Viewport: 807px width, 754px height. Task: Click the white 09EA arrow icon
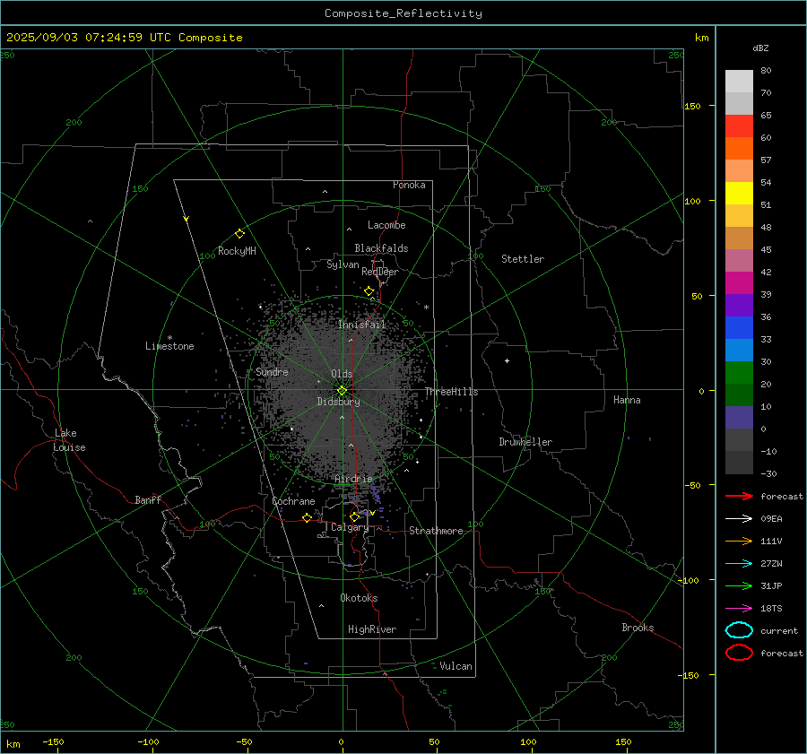[x=739, y=518]
